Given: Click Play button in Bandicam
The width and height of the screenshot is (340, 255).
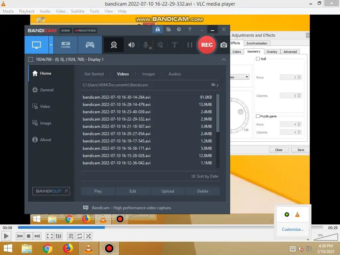Looking at the screenshot, I should (98, 191).
